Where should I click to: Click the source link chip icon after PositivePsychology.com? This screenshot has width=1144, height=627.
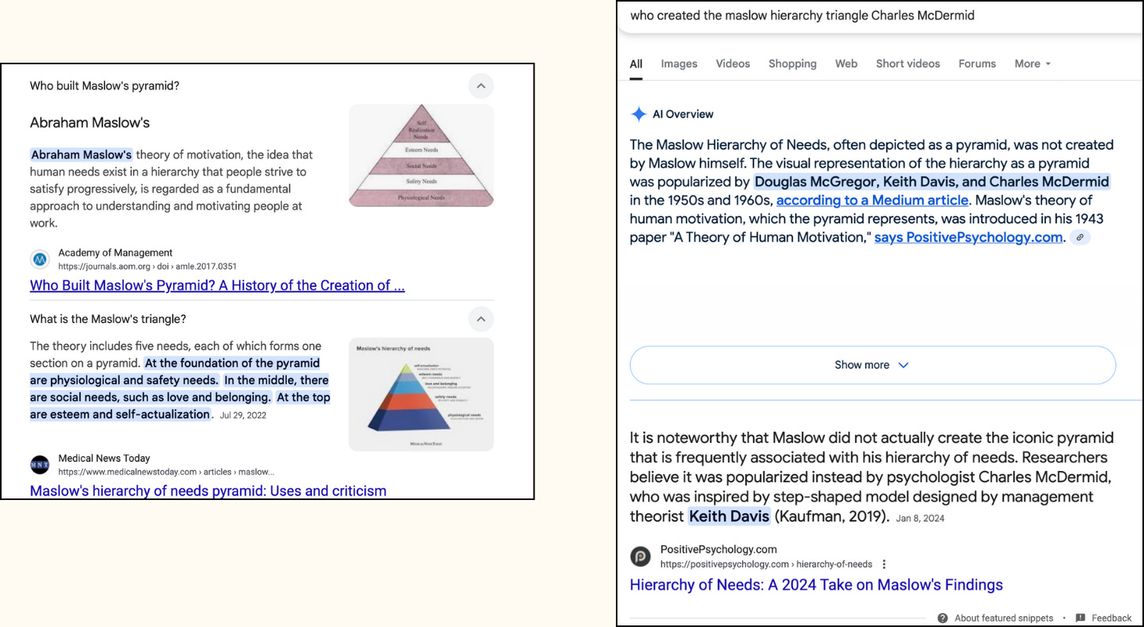coord(1080,237)
